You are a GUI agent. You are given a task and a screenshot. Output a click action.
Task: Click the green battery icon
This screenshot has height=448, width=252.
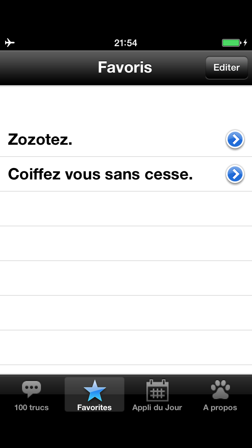pos(231,43)
